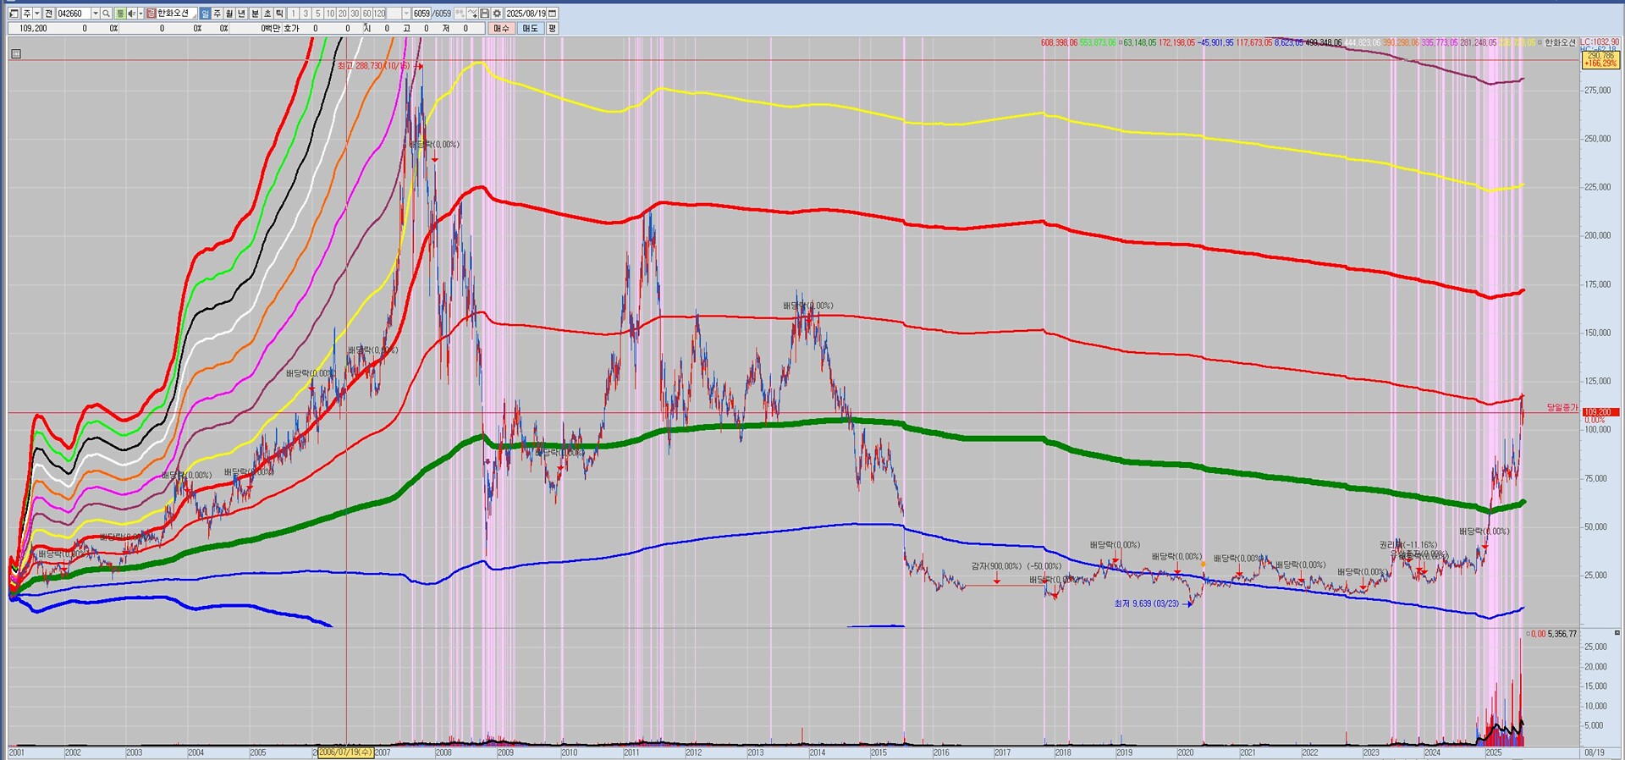This screenshot has height=760, width=1625.
Task: Click the 매수 buy button
Action: point(502,28)
